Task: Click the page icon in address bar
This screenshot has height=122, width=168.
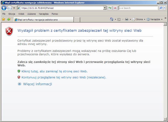Action: tap(19, 8)
